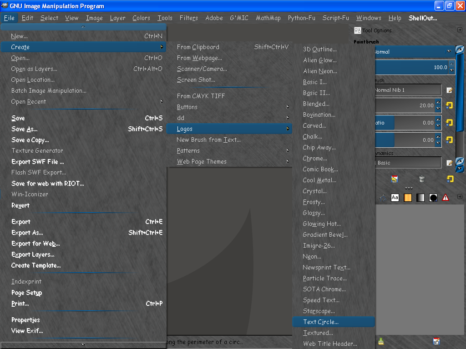The image size is (466, 349).
Task: Switch to the Gradients dock tab
Action: click(x=420, y=198)
